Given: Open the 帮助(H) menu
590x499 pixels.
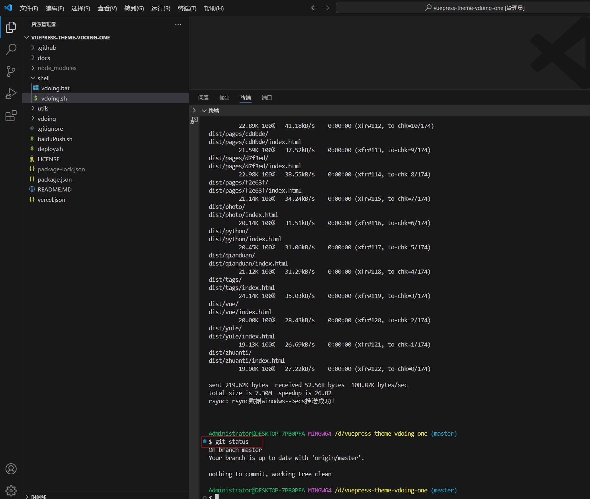Looking at the screenshot, I should [x=214, y=8].
